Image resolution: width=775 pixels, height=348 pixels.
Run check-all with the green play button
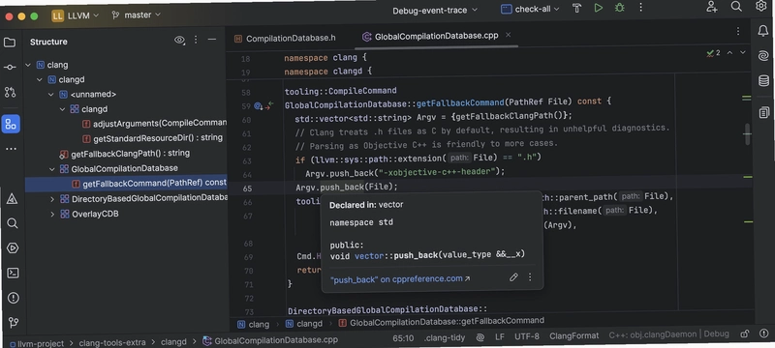point(598,8)
